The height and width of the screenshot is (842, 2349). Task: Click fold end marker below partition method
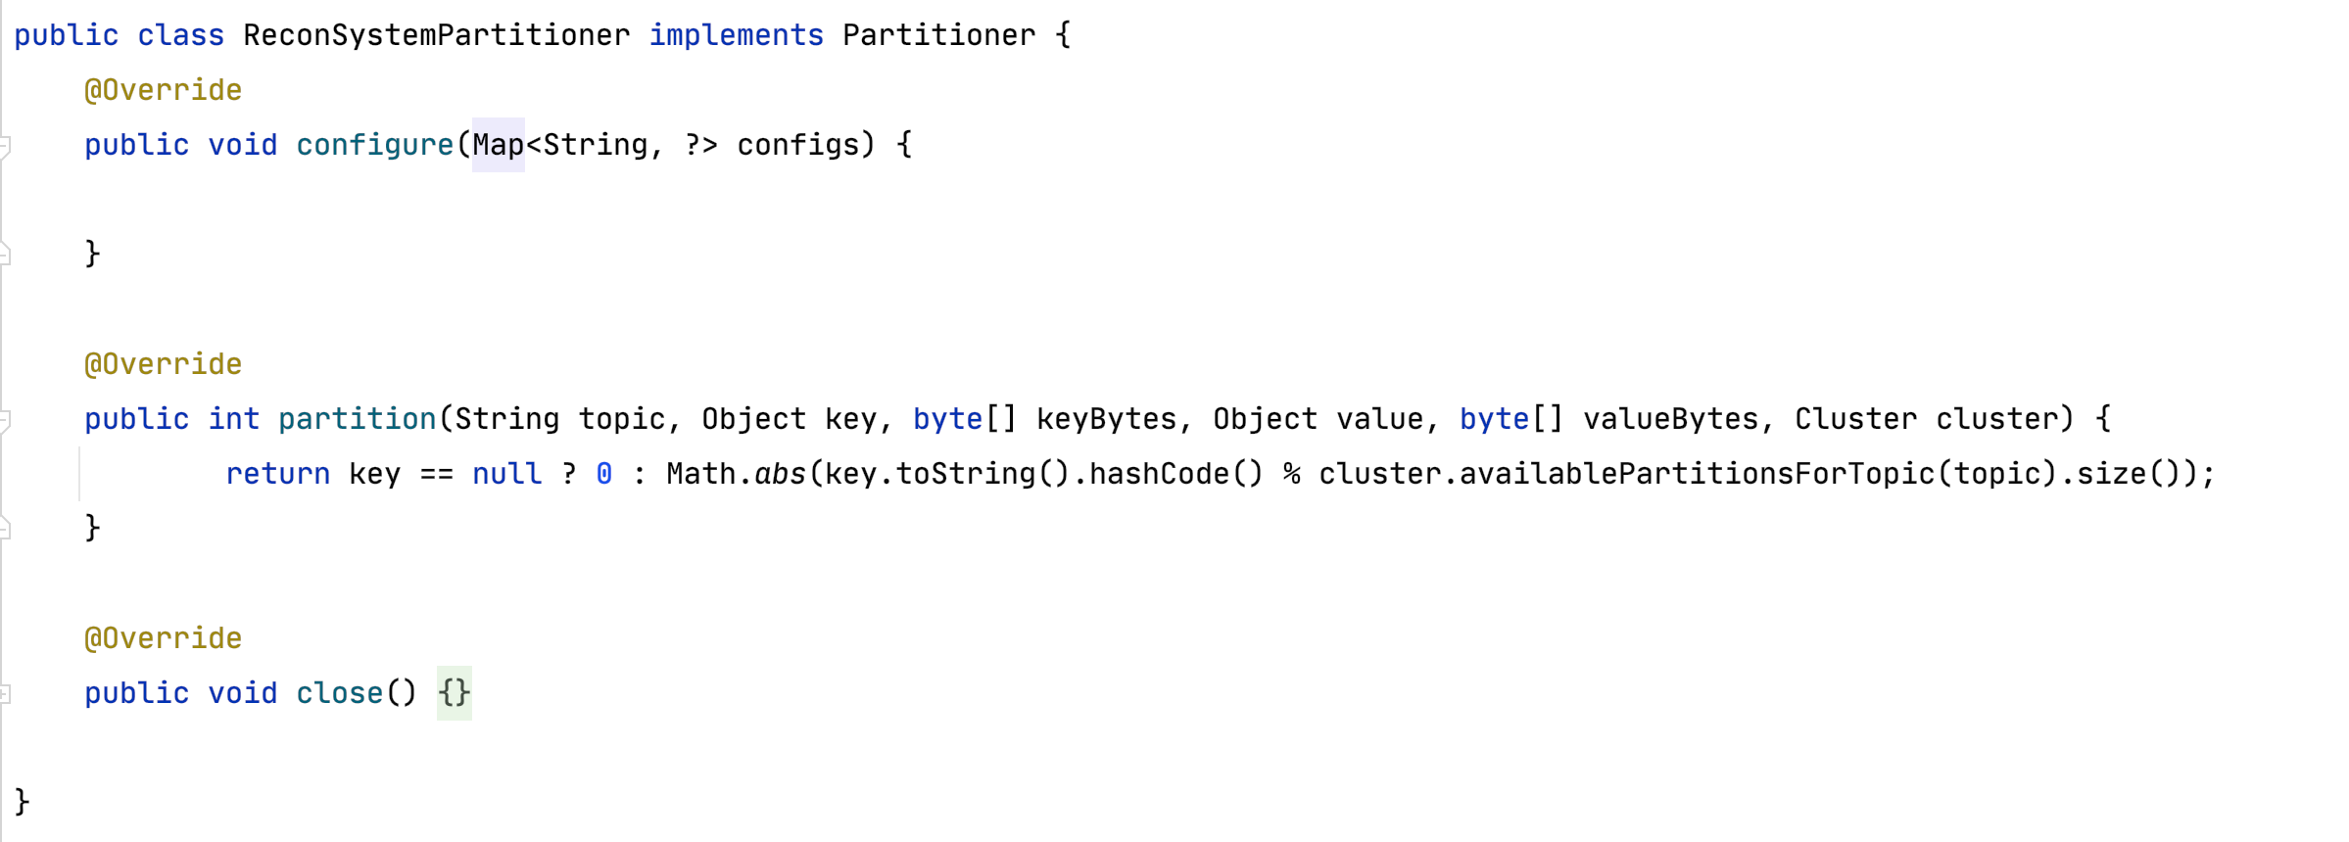(5, 529)
